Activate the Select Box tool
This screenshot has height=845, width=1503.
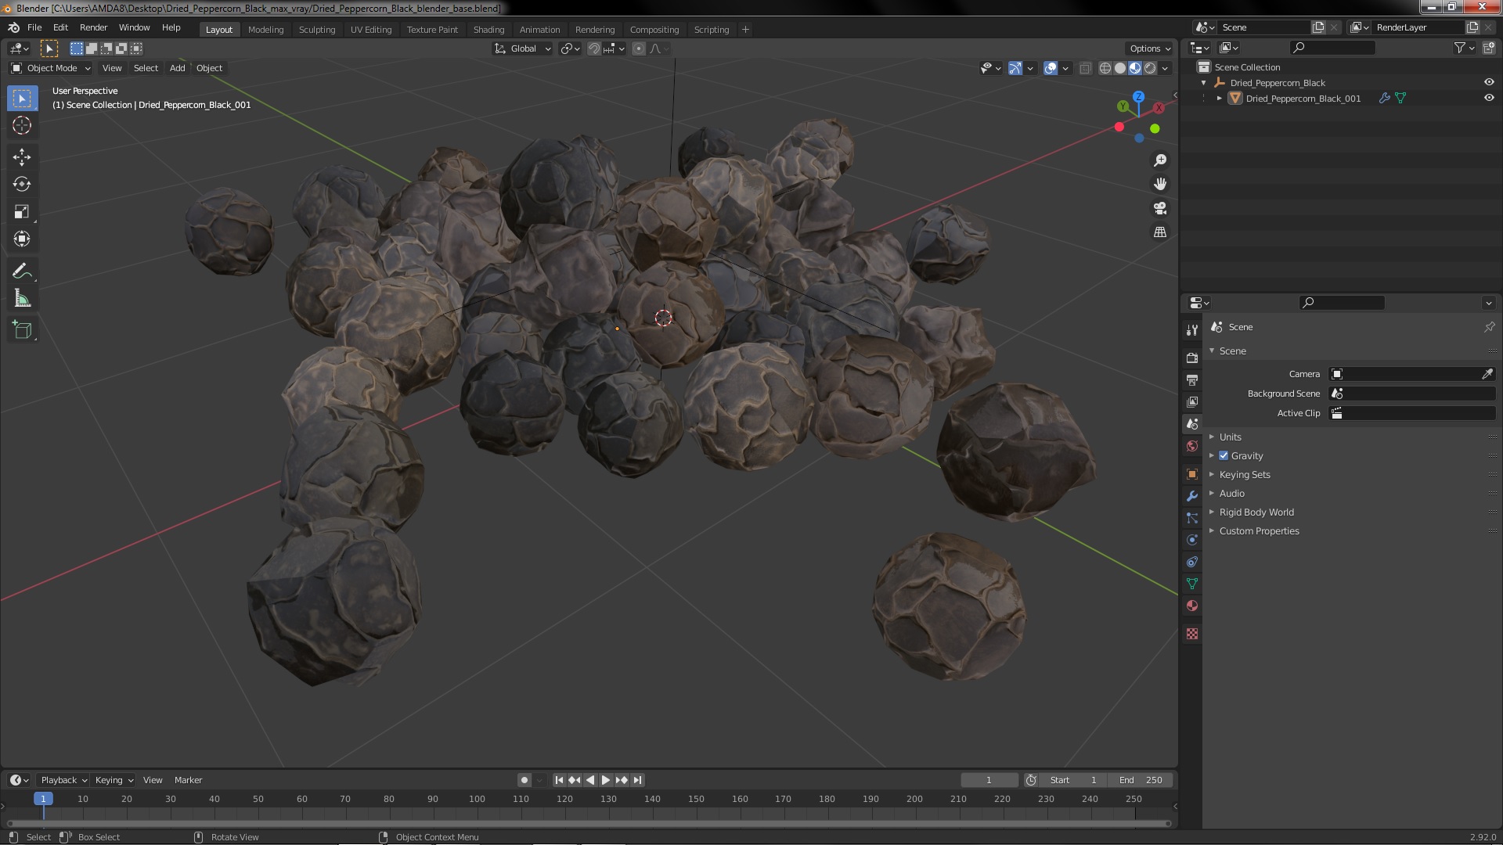[x=22, y=98]
